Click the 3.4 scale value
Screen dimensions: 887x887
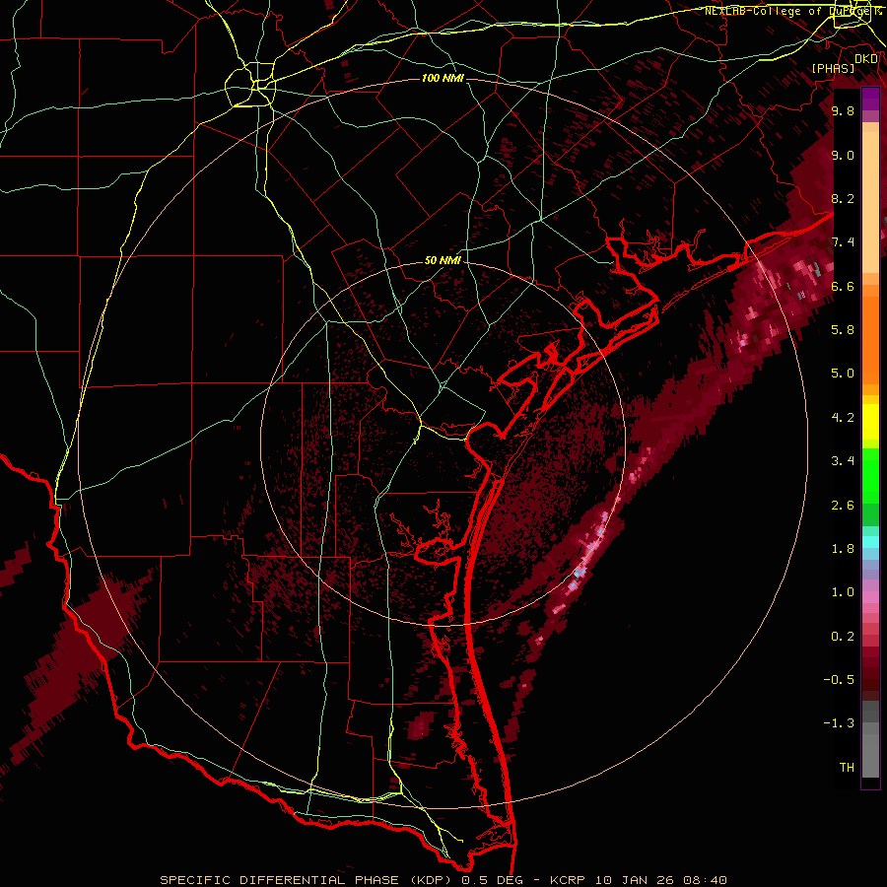[843, 460]
